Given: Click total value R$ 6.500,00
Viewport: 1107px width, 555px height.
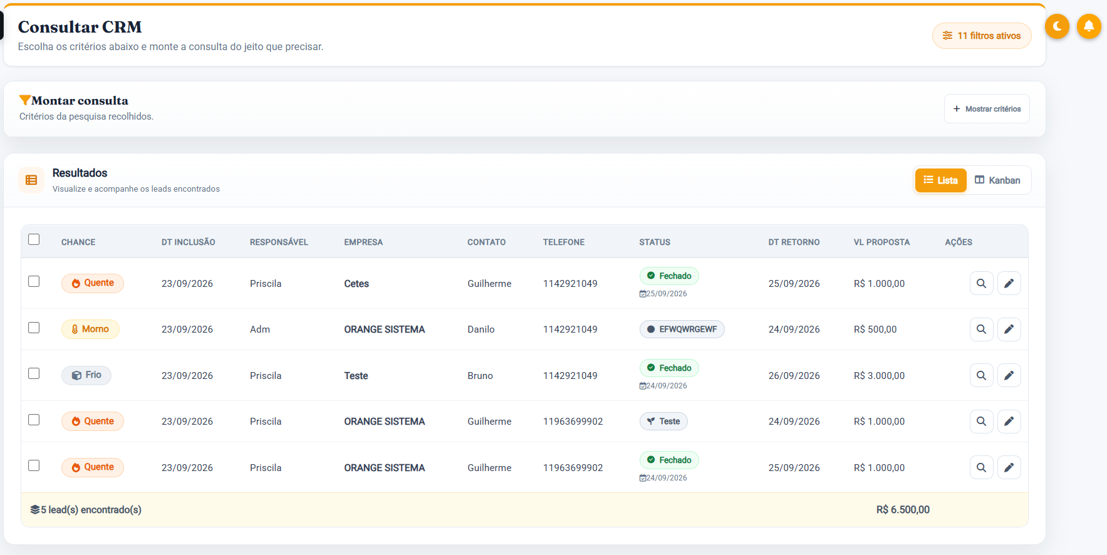Looking at the screenshot, I should 903,510.
